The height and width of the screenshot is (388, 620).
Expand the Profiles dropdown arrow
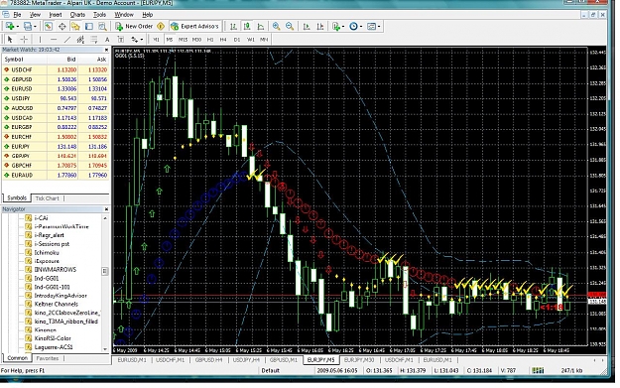pos(35,27)
